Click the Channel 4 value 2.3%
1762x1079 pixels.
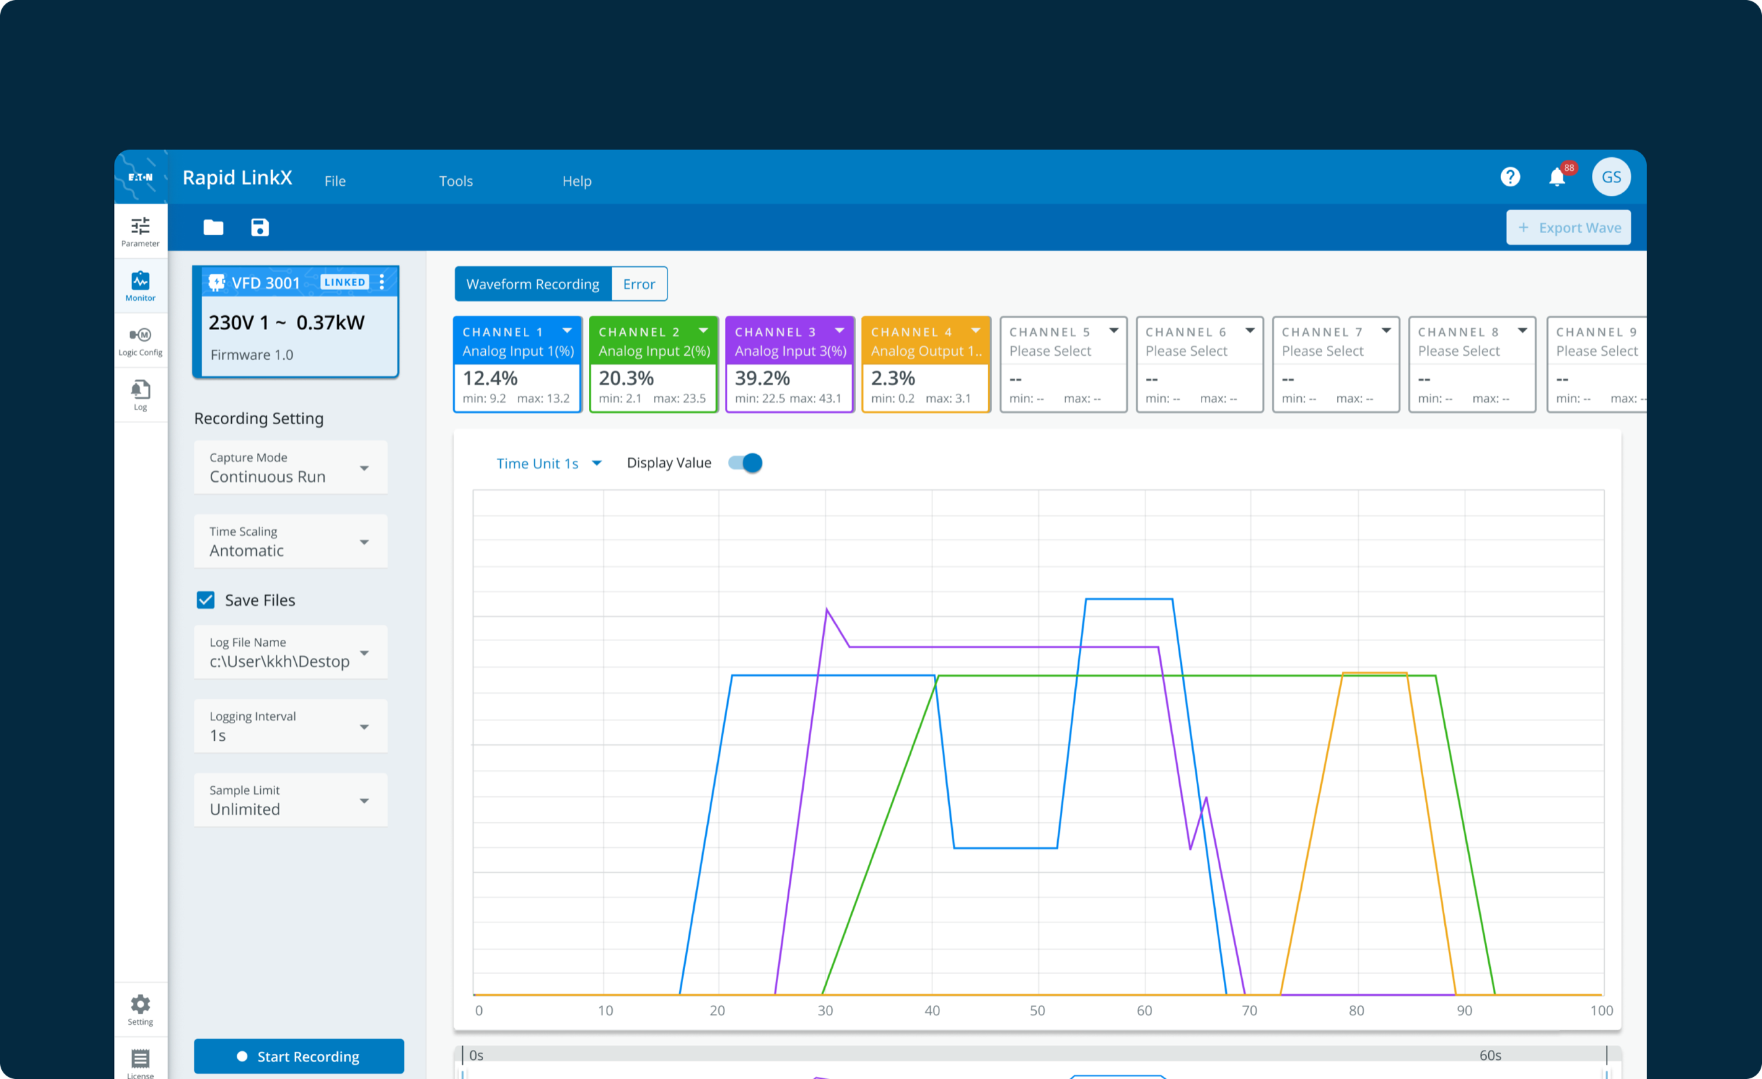point(893,378)
